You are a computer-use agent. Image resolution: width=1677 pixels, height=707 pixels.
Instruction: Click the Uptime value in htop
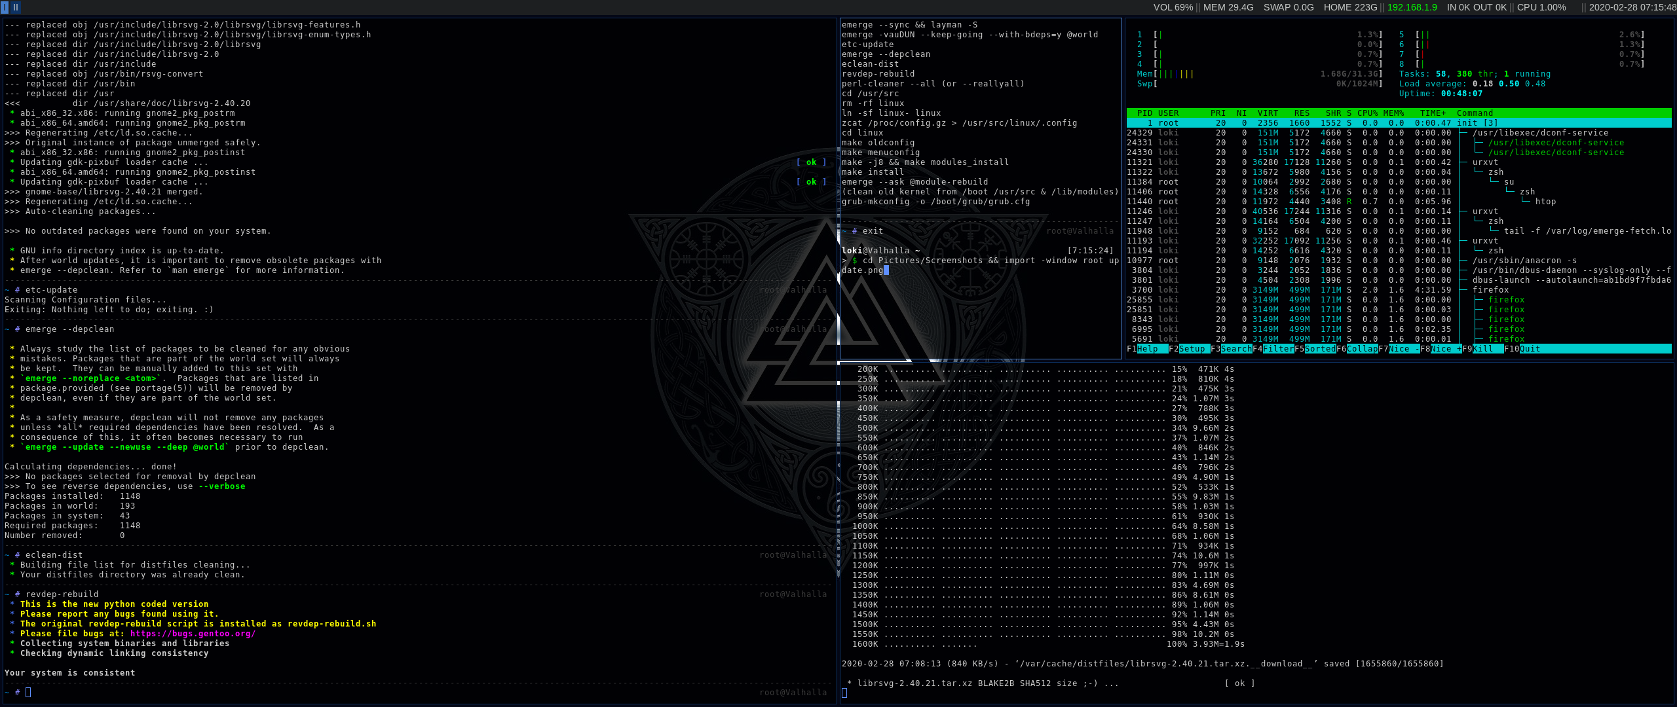(1461, 94)
